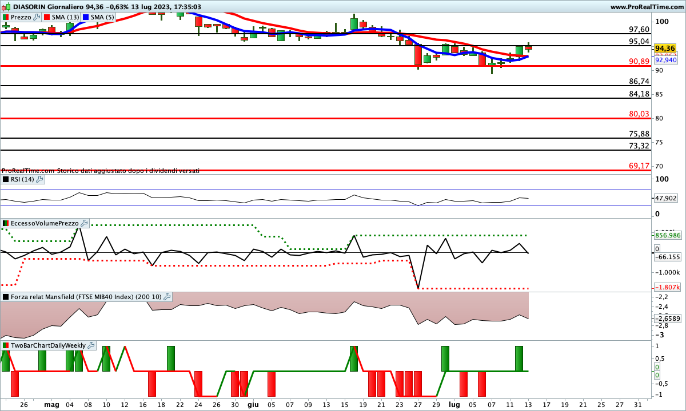Click the blue SMA (5) color square

[x=86, y=17]
